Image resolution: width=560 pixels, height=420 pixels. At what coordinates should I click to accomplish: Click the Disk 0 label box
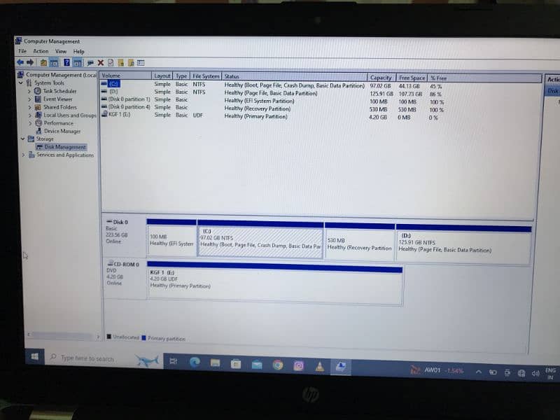pos(124,235)
